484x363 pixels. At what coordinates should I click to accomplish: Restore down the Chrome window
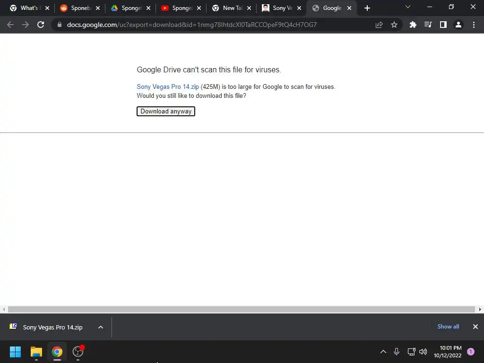pyautogui.click(x=451, y=7)
